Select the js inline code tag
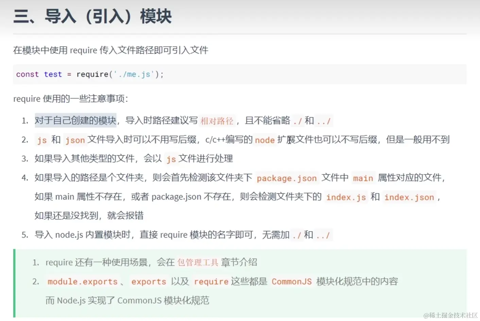The height and width of the screenshot is (321, 480). coord(42,140)
